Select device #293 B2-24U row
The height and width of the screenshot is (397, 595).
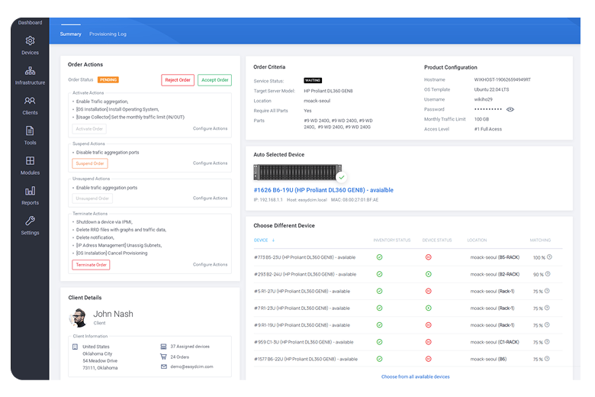(x=408, y=274)
